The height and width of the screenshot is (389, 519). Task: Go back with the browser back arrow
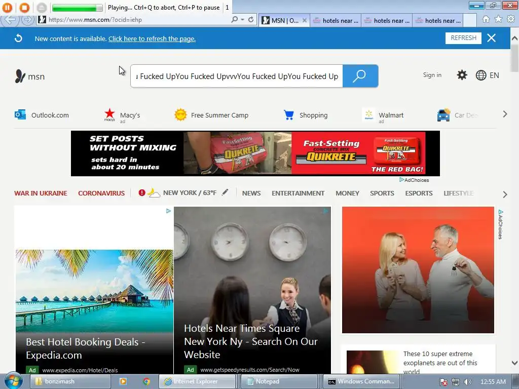click(x=10, y=20)
